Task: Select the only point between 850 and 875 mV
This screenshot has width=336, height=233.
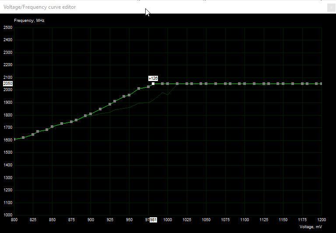Action: [x=62, y=124]
